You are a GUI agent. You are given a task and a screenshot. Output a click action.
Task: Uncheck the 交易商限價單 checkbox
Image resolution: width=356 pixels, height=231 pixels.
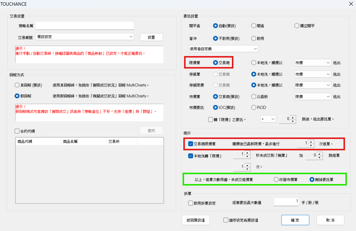tap(191, 144)
